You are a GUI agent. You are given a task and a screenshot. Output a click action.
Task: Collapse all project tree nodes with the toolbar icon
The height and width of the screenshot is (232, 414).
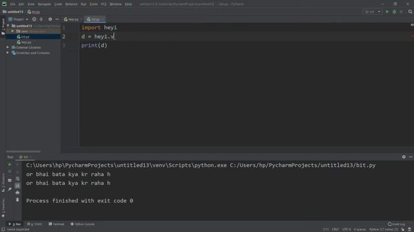[41, 19]
